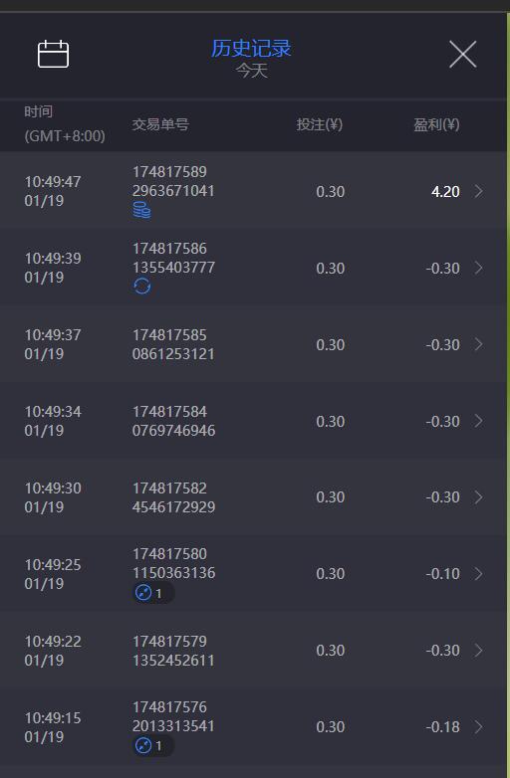Close the history records panel
Screen dimensions: 510x778
tap(463, 54)
